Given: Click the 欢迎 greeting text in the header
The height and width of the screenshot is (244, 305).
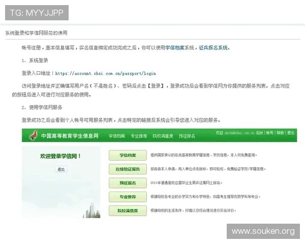Looking at the screenshot, I should (x=219, y=133).
